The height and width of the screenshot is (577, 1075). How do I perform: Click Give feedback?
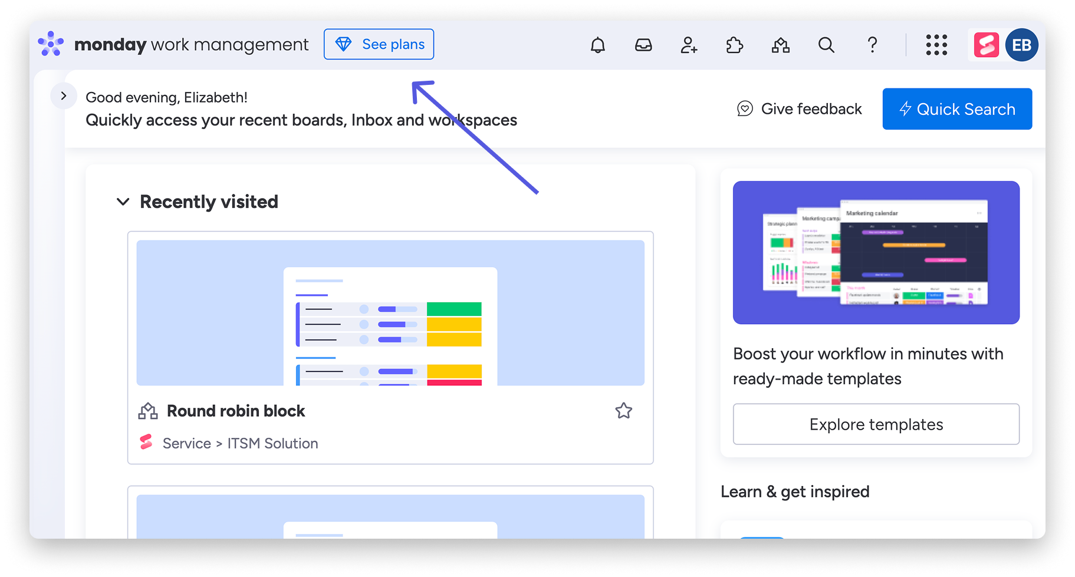799,109
